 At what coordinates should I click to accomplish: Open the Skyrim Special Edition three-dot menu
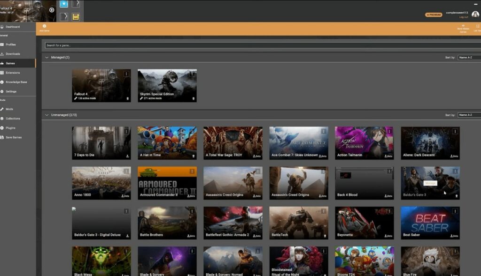(x=192, y=74)
